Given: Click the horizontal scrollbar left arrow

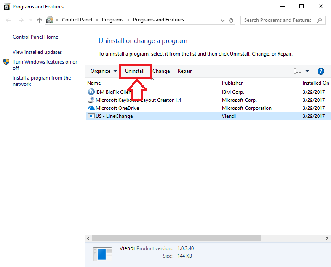Looking at the screenshot, I should click(x=88, y=238).
